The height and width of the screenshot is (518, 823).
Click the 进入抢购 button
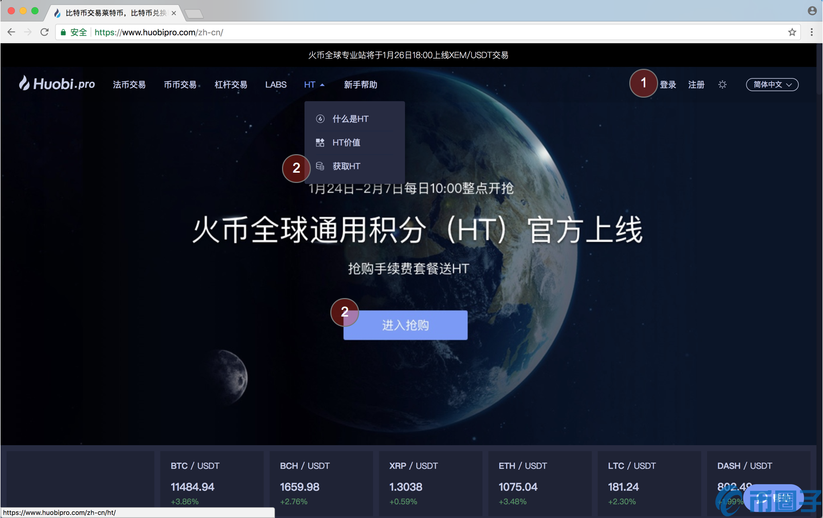click(x=405, y=325)
